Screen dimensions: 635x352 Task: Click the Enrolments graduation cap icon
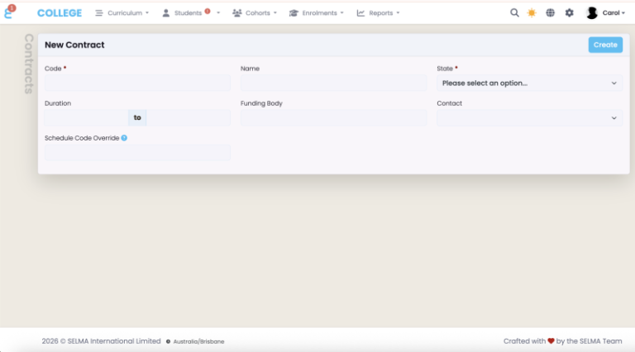tap(294, 13)
